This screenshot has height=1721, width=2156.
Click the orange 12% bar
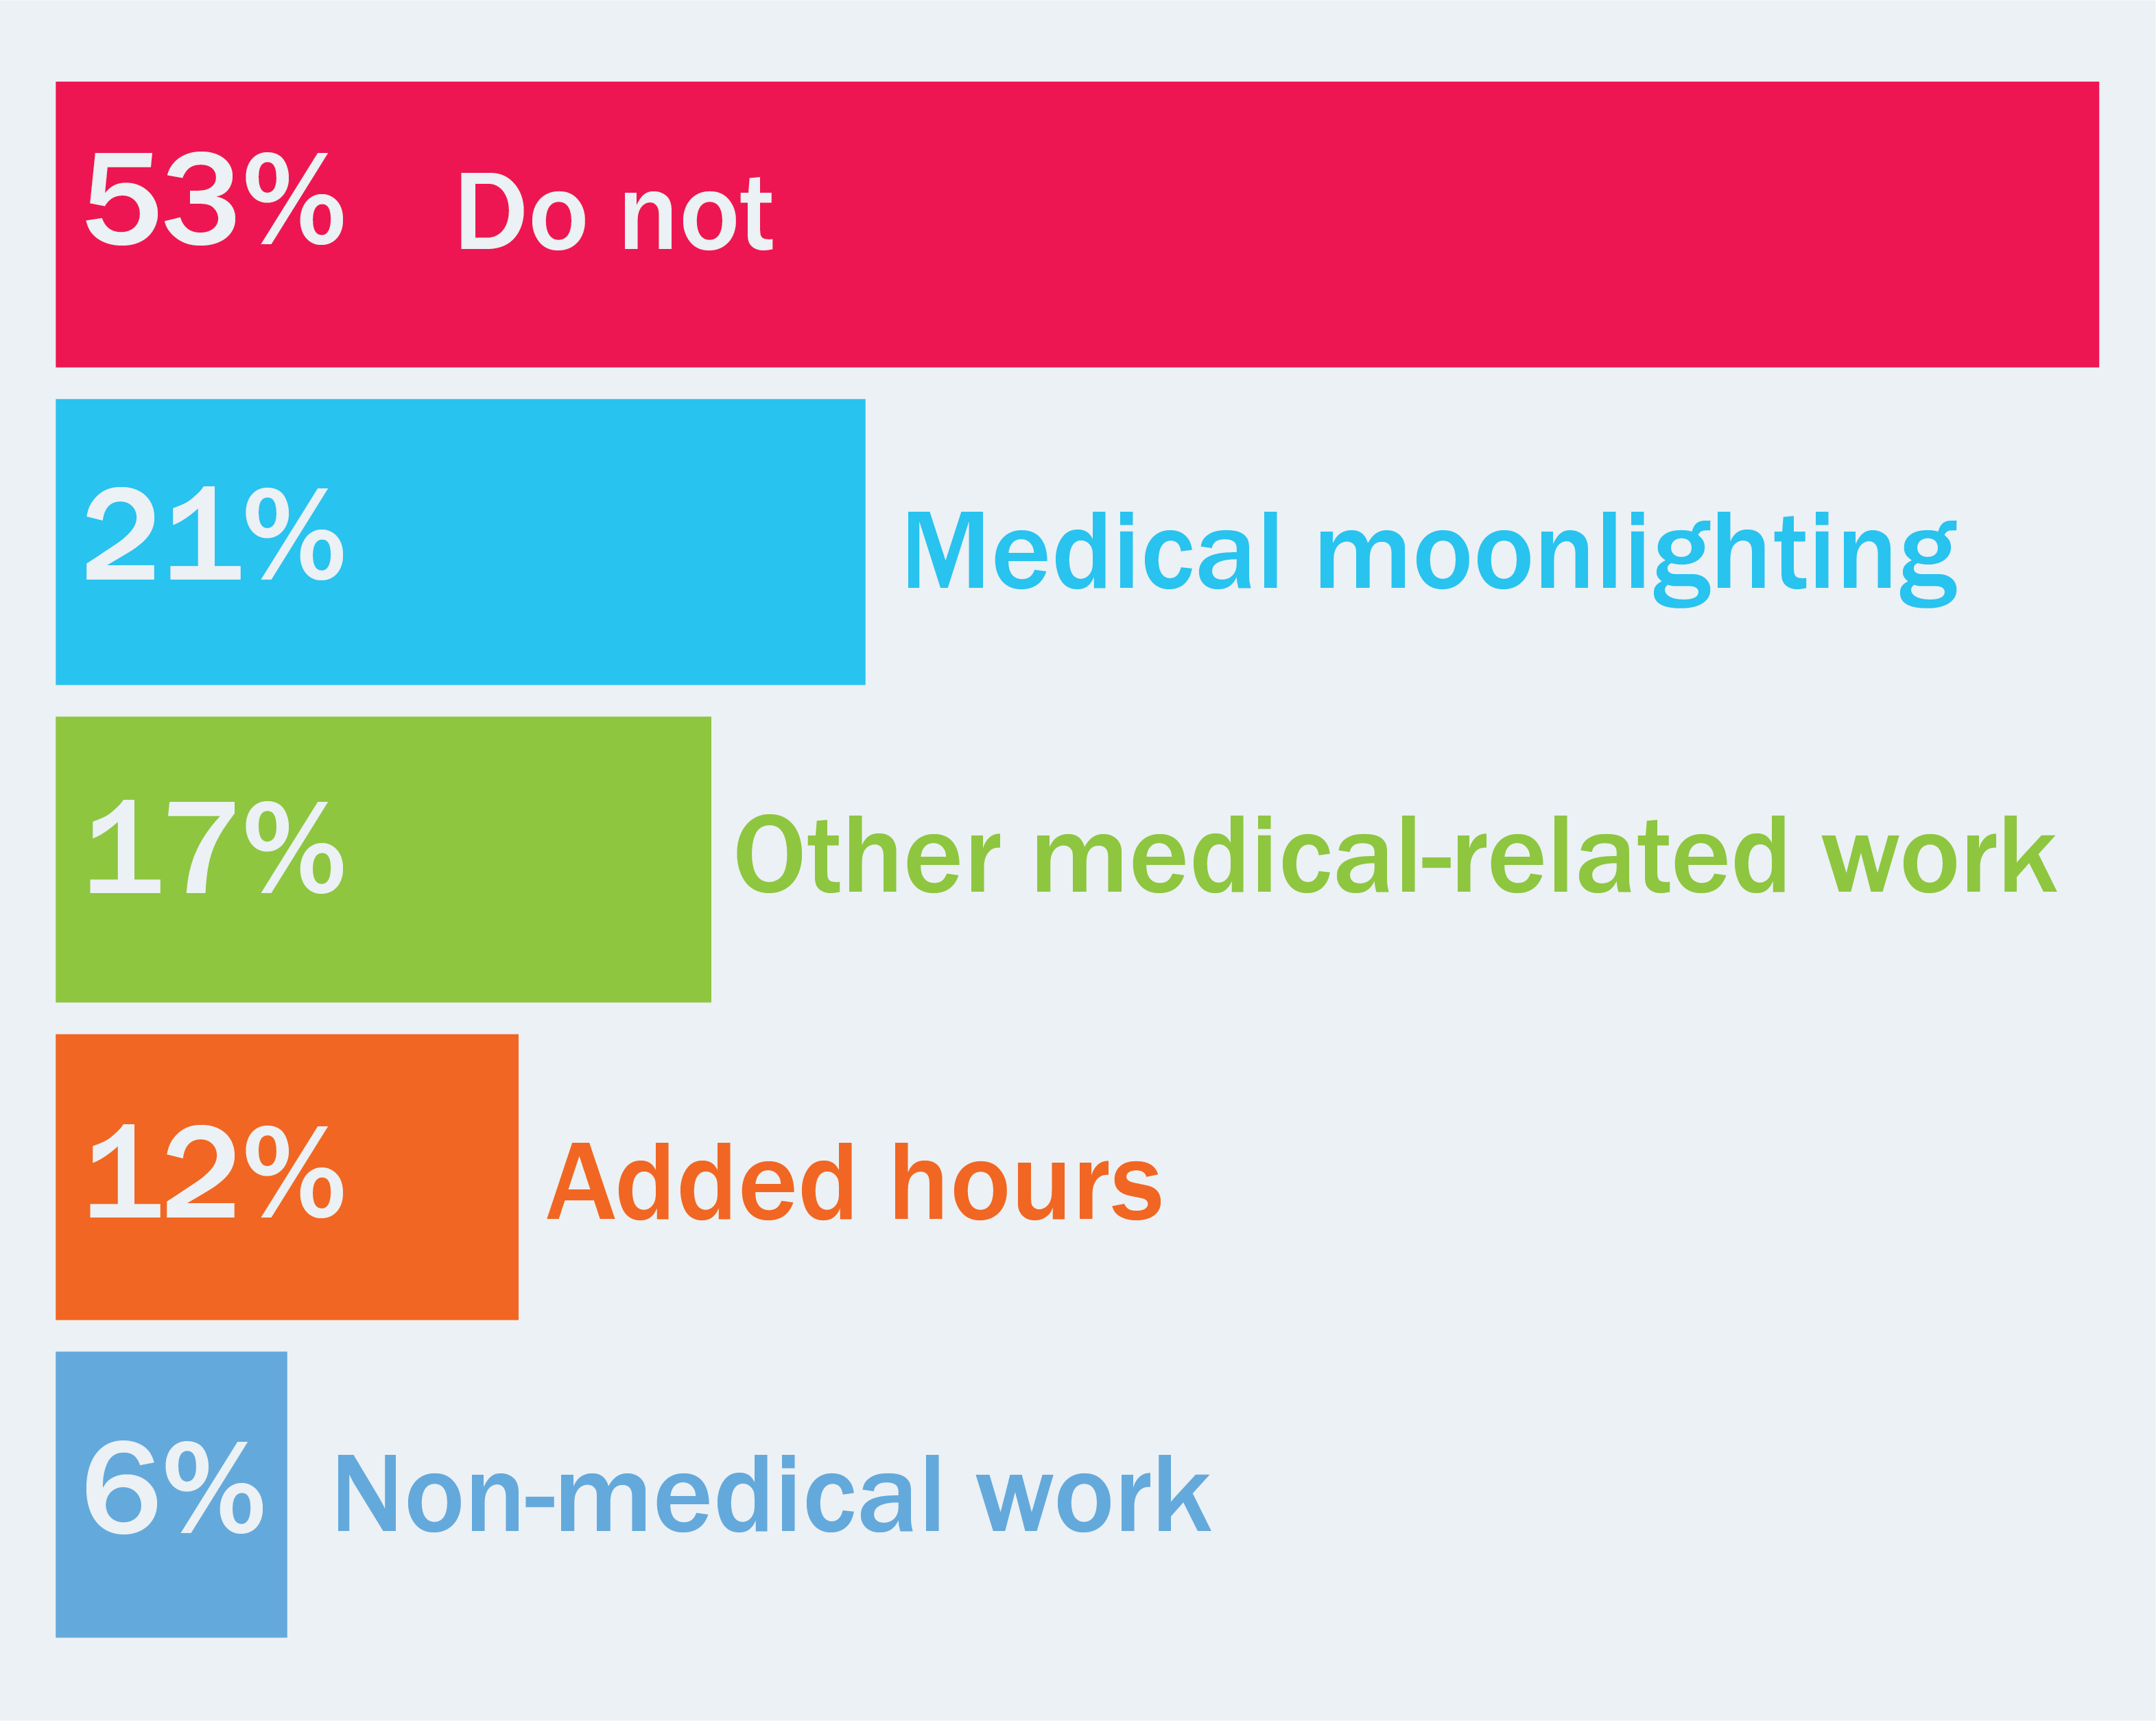(x=287, y=1177)
